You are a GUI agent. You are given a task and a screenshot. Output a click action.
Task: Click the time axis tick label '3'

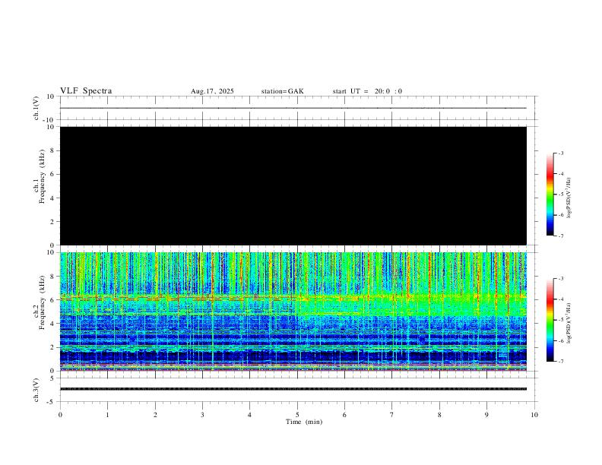203,415
